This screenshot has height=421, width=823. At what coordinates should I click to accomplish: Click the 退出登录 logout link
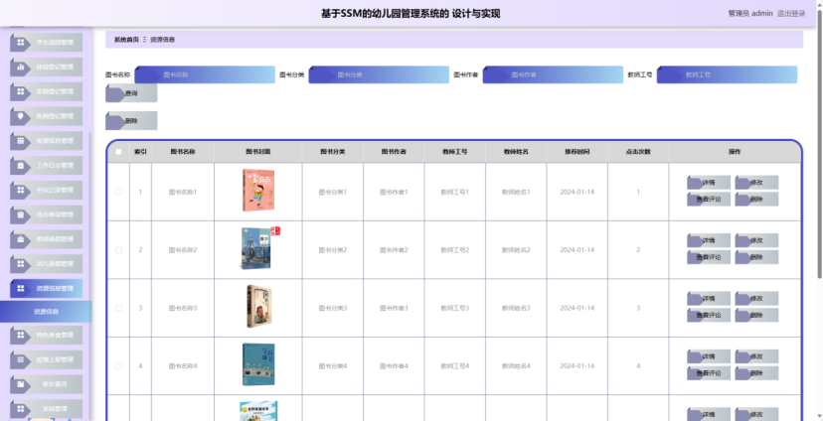tap(791, 14)
